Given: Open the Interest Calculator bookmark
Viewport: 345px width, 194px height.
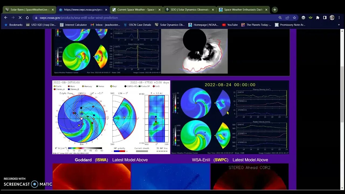Looking at the screenshot, I should (73, 25).
